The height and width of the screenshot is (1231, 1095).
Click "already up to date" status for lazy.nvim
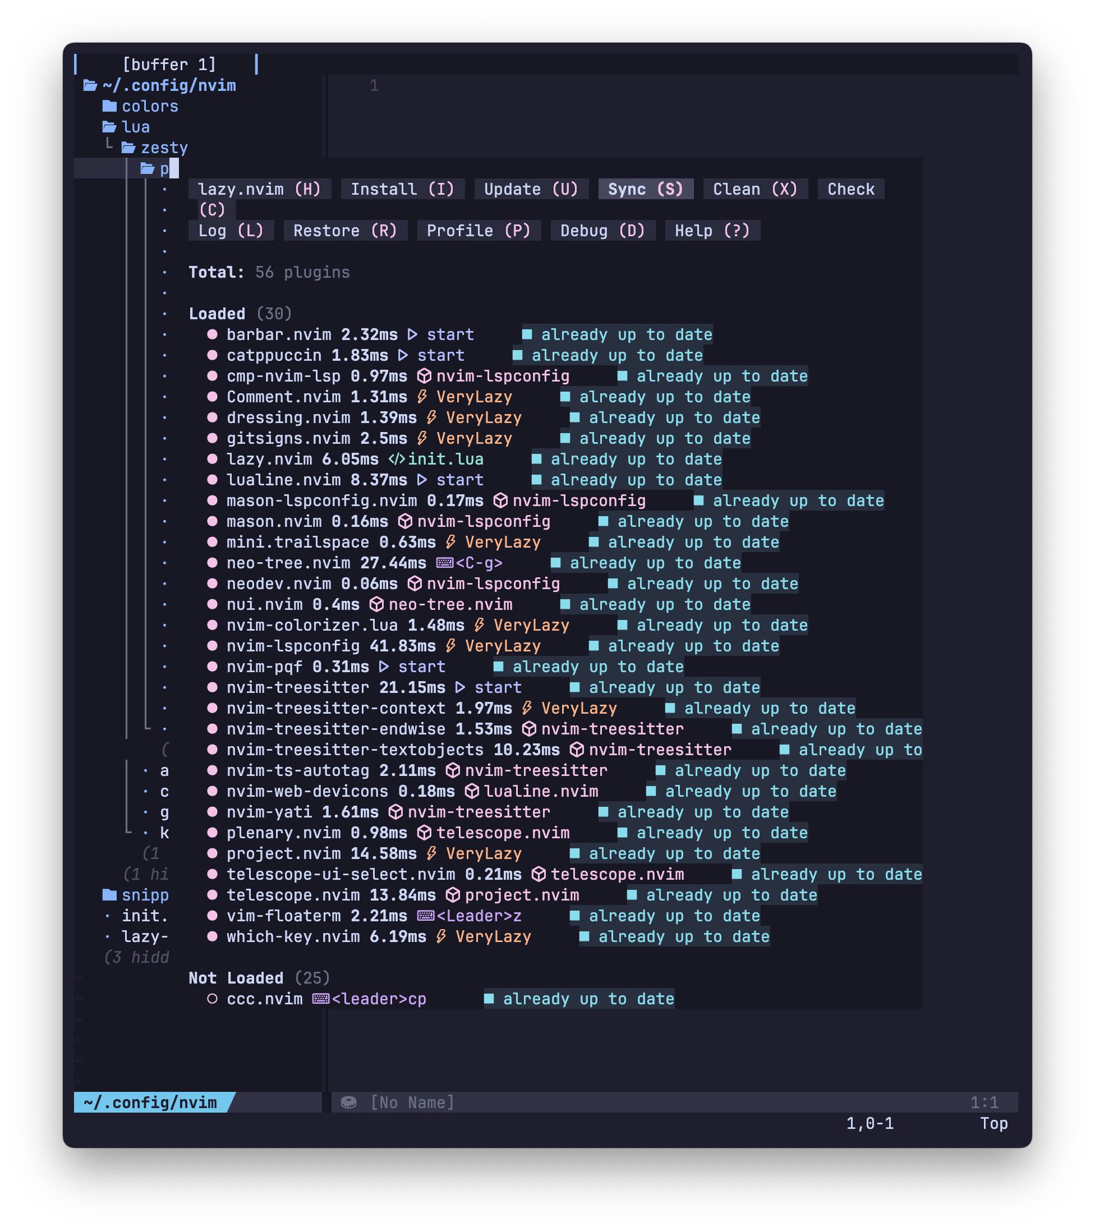click(636, 459)
